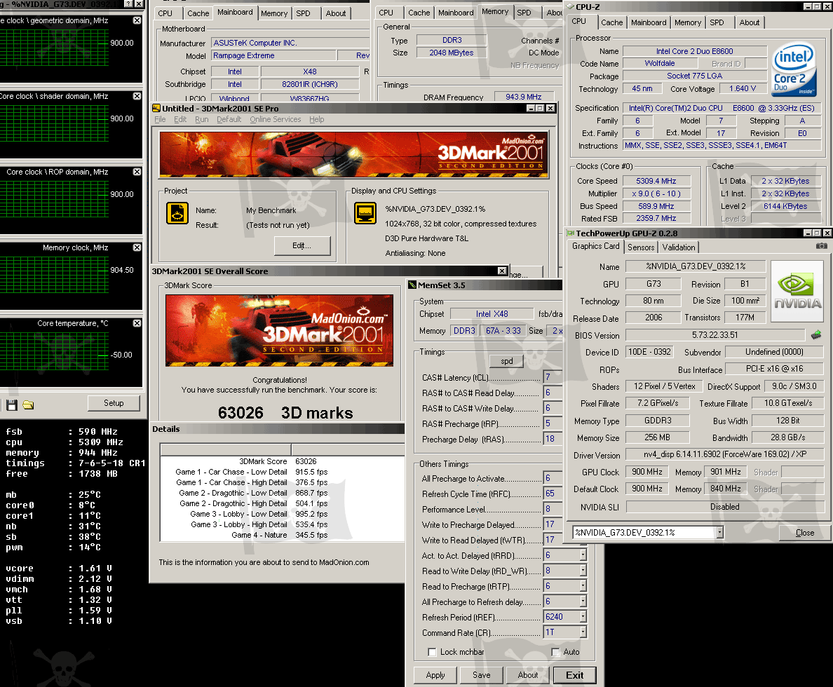The image size is (833, 687).
Task: Open the All Precharge to Refresh delay dropdown
Action: pos(583,601)
